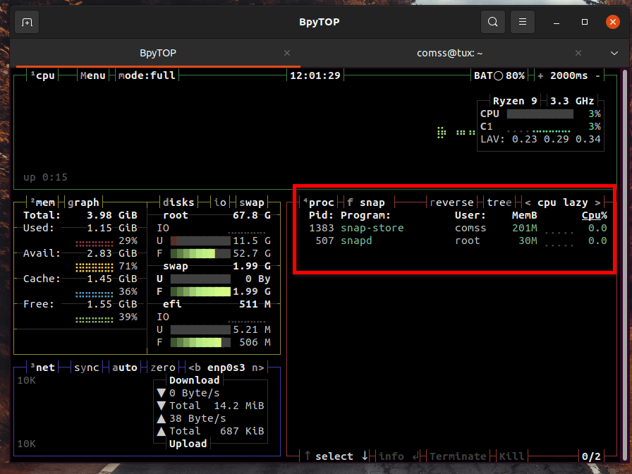Viewport: 632px width, 474px height.
Task: Click the root disk used bar
Action: (x=200, y=241)
